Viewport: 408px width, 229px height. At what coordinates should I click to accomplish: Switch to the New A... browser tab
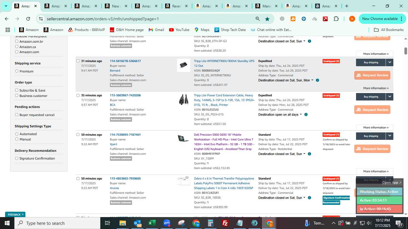tap(116, 6)
